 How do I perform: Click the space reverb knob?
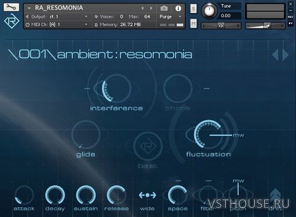pyautogui.click(x=178, y=195)
